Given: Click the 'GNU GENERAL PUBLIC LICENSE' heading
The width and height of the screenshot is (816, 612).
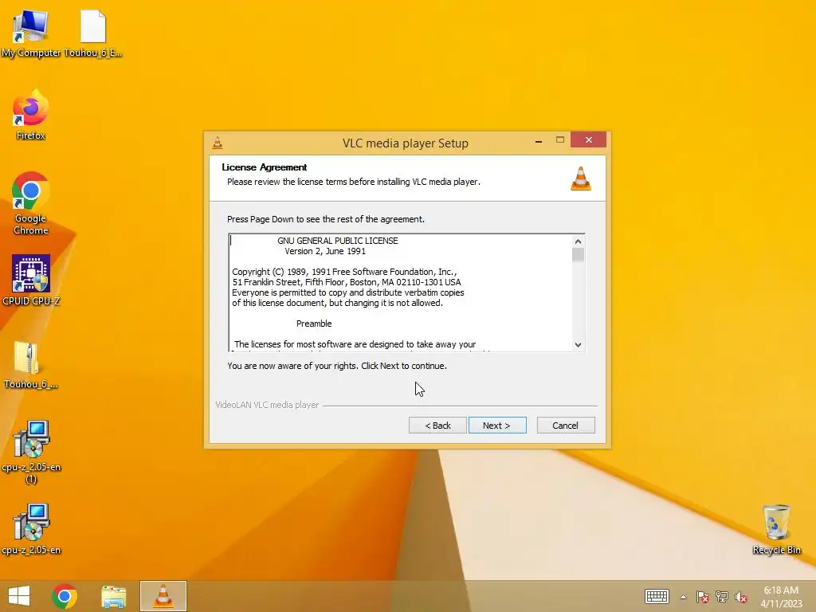Looking at the screenshot, I should click(x=338, y=241).
